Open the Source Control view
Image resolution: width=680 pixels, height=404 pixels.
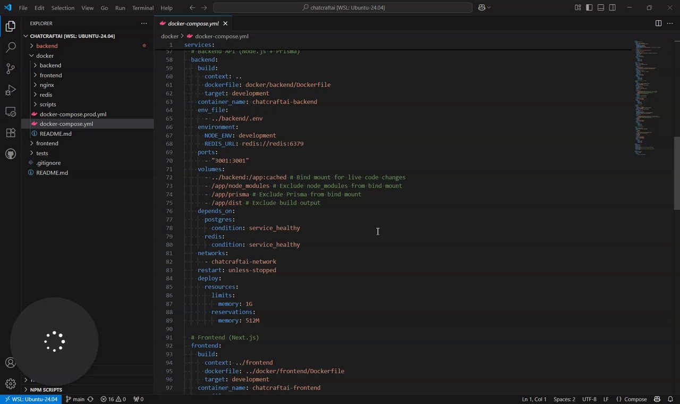pos(10,69)
